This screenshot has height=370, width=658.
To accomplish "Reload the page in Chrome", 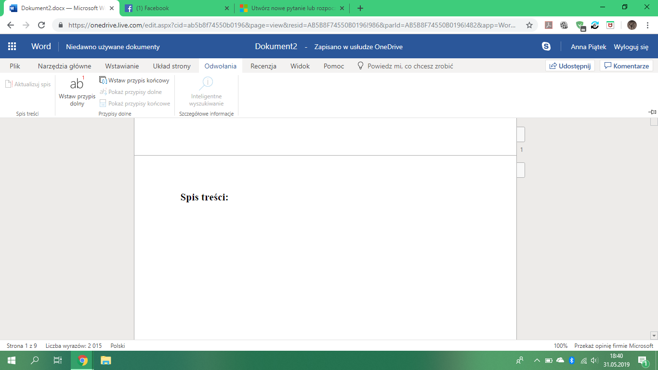I will [41, 25].
